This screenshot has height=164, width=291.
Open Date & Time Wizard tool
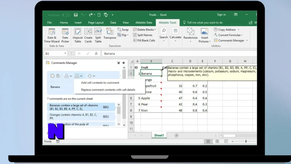click(52, 36)
